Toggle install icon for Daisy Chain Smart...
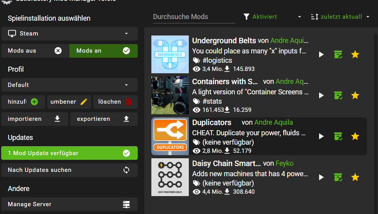This screenshot has width=378, height=214. coord(338,177)
